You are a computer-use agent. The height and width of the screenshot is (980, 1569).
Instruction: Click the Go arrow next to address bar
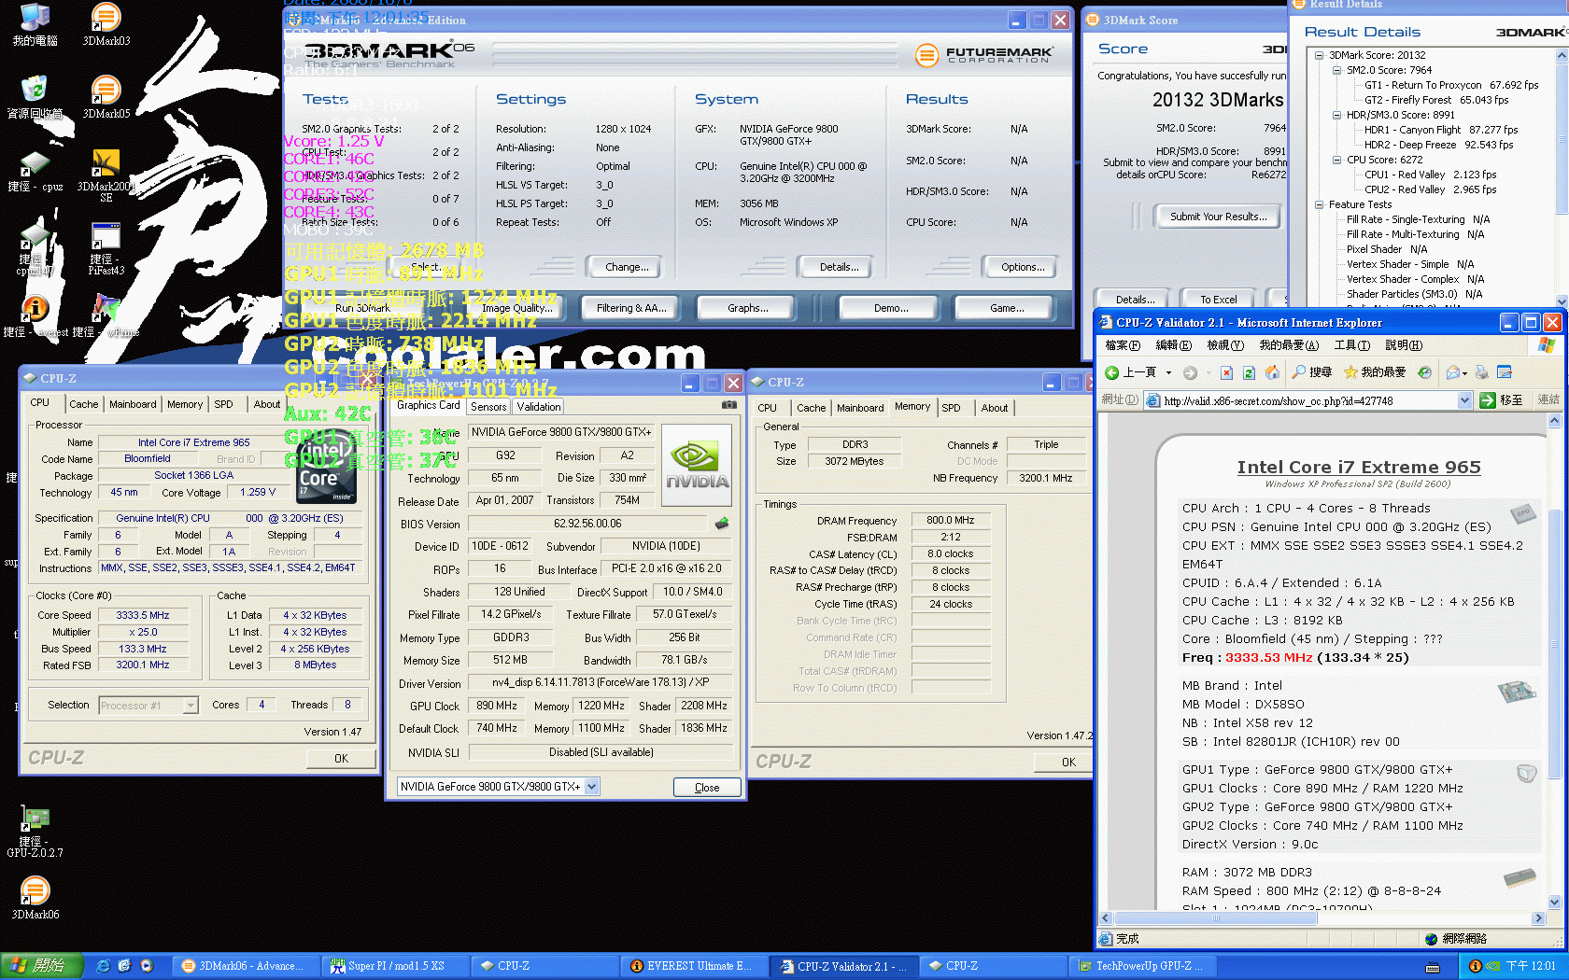click(1488, 399)
